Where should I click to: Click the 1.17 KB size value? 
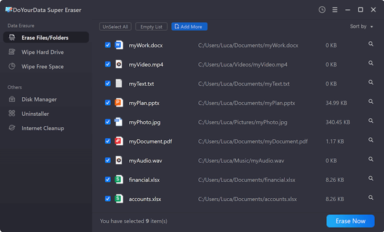coord(335,142)
